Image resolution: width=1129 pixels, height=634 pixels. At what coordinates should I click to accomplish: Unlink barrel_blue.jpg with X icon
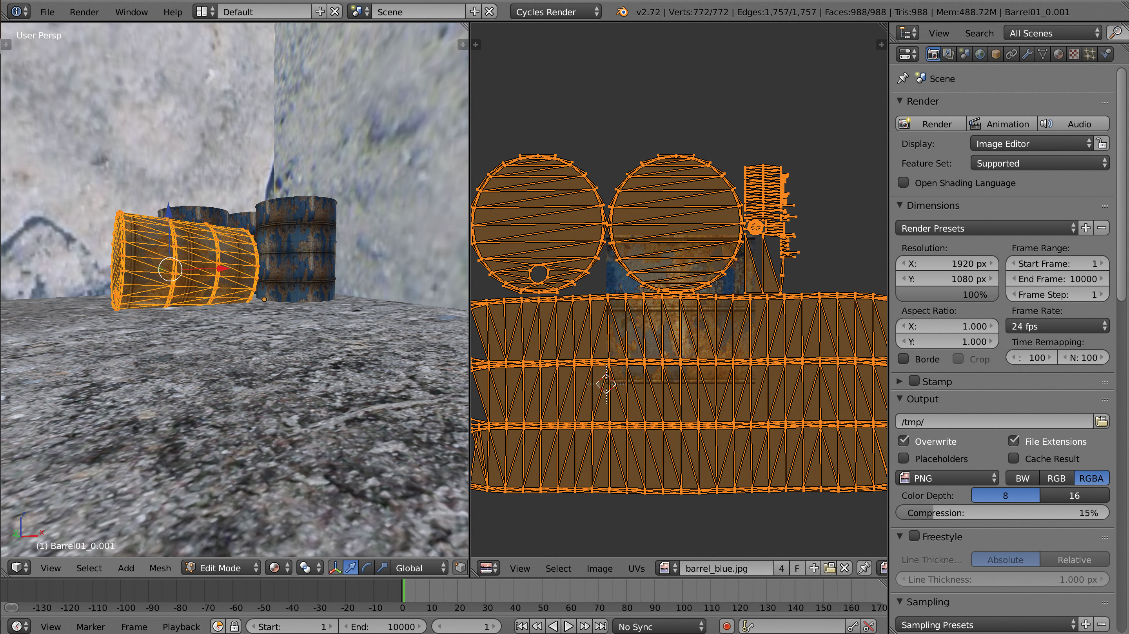pyautogui.click(x=844, y=568)
